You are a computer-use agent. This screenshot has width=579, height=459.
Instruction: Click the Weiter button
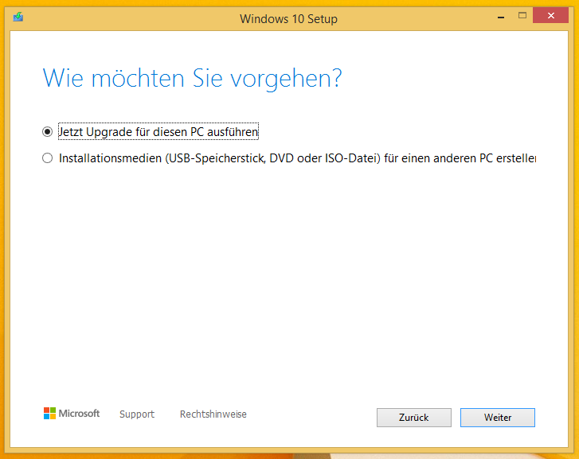tap(498, 418)
